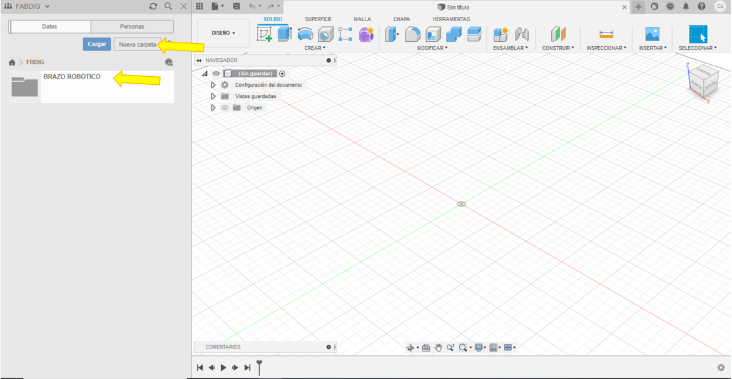The image size is (732, 379).
Task: Click the New Component icon
Action: coord(501,34)
